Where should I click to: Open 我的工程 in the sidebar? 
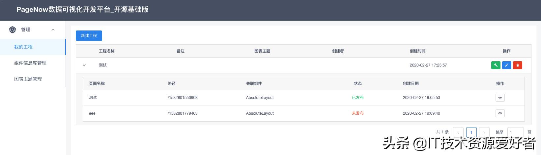click(33, 47)
